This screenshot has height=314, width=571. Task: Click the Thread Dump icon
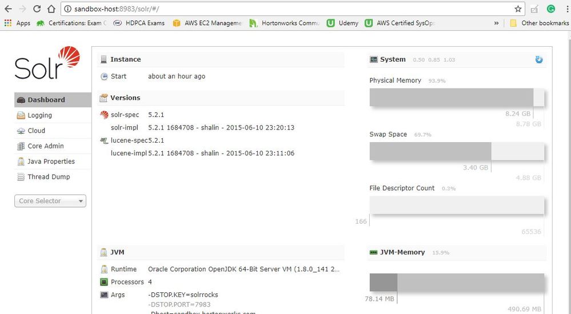click(21, 177)
